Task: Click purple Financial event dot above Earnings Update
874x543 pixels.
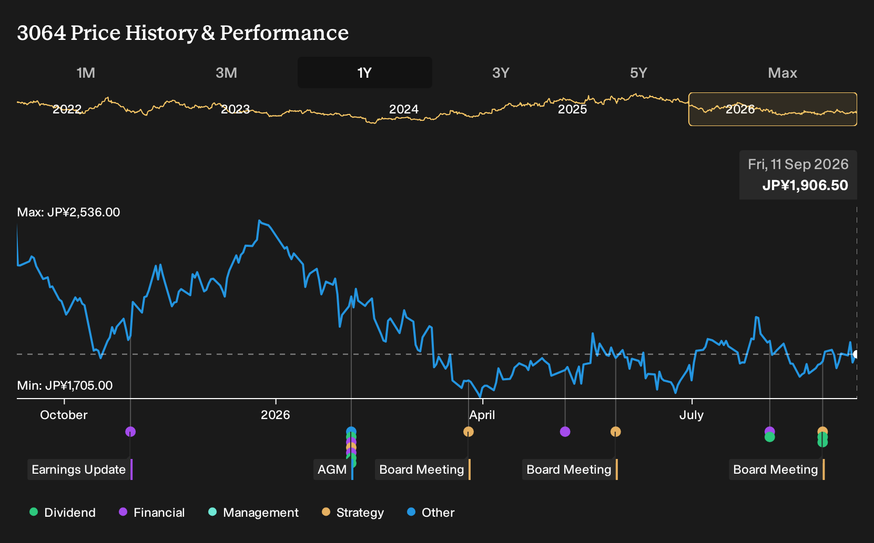Action: coord(130,432)
